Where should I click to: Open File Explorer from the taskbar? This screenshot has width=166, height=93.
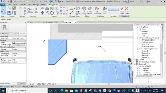67,91
